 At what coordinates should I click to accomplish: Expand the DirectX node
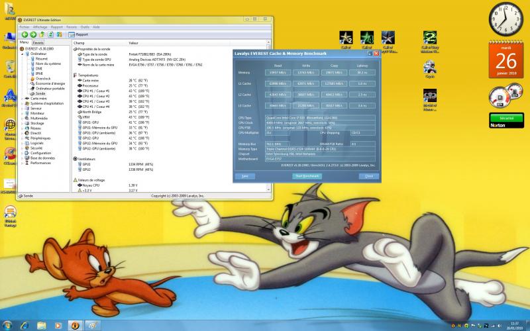(23, 133)
